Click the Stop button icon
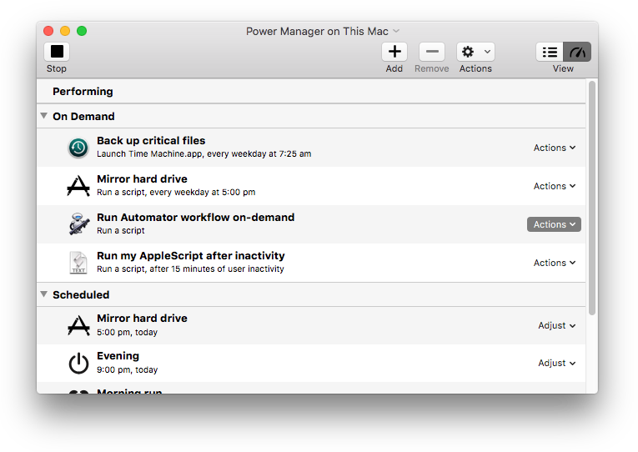This screenshot has width=638, height=452. pyautogui.click(x=57, y=52)
